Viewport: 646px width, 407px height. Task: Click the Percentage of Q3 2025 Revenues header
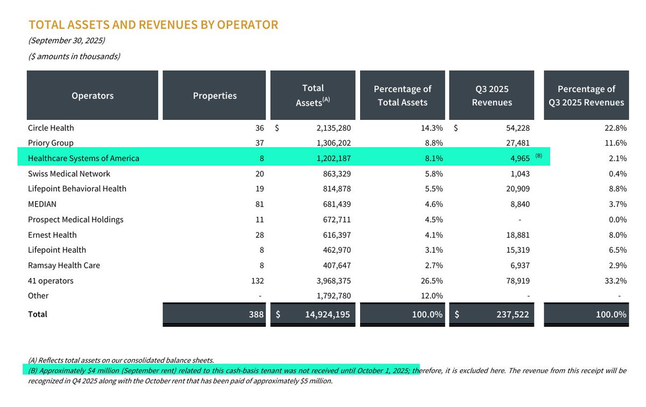pos(586,95)
